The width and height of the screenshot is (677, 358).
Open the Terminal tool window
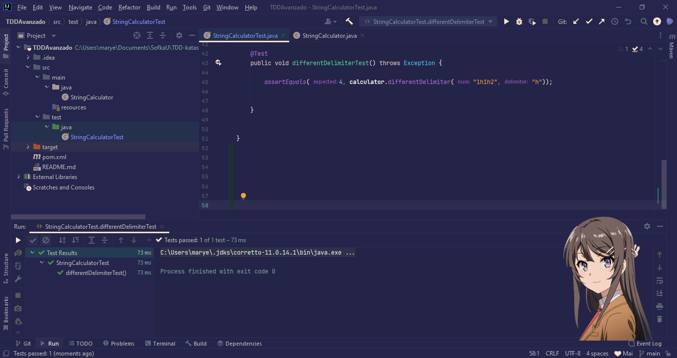(x=160, y=343)
